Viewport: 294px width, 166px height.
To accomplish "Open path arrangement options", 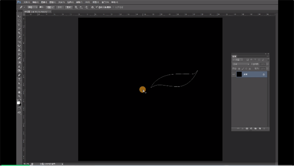I will pyautogui.click(x=86, y=7).
